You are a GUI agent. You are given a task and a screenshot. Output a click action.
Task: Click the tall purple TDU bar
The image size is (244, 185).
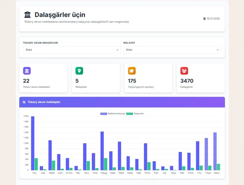33,143
